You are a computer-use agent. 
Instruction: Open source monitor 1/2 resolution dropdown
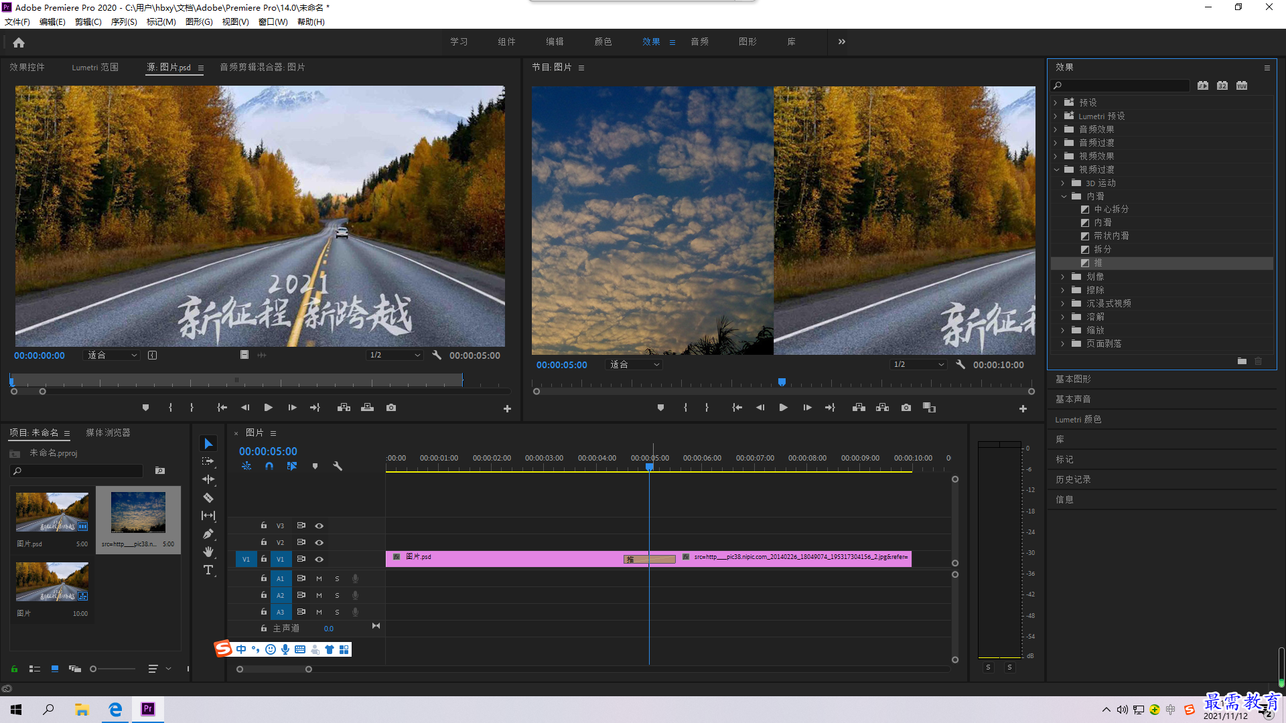tap(395, 355)
